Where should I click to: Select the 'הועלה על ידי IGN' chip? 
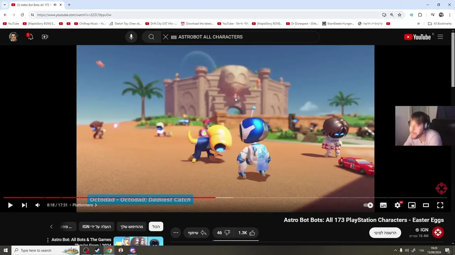(97, 227)
